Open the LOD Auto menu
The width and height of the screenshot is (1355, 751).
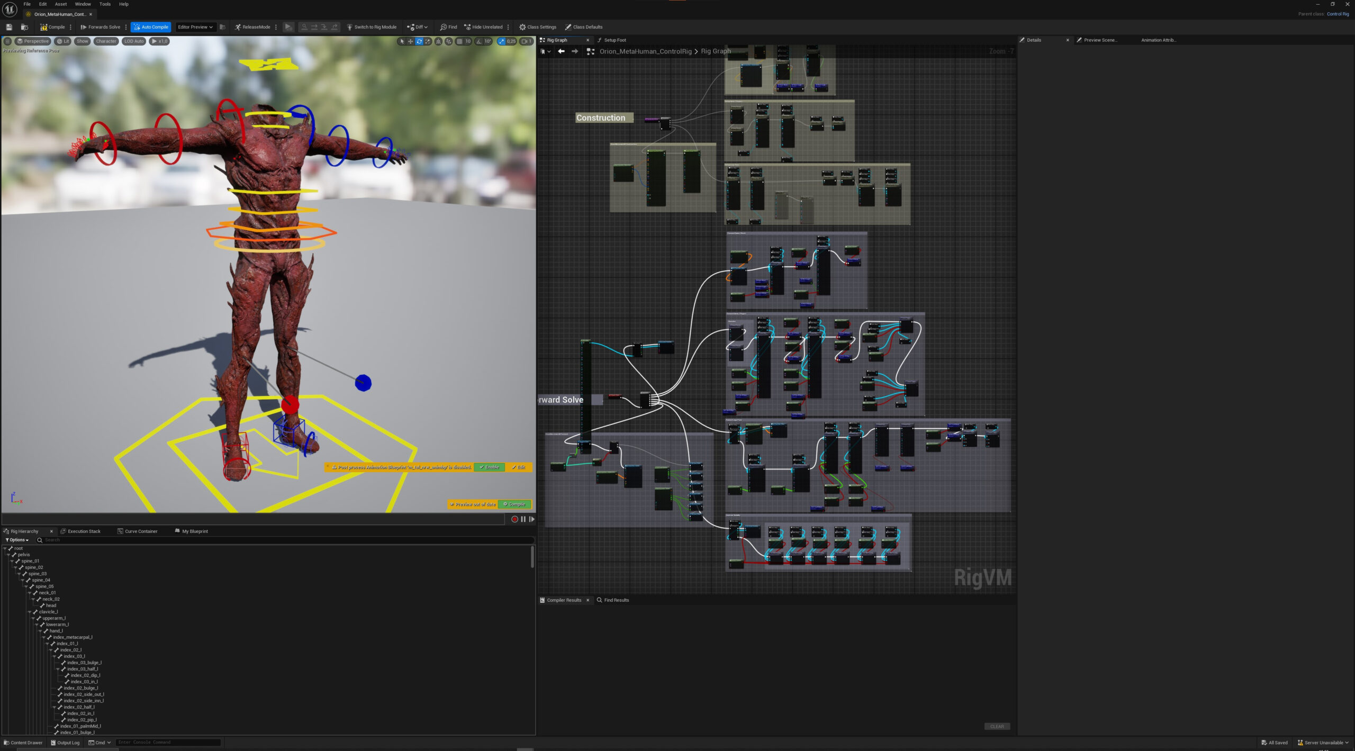pos(134,41)
